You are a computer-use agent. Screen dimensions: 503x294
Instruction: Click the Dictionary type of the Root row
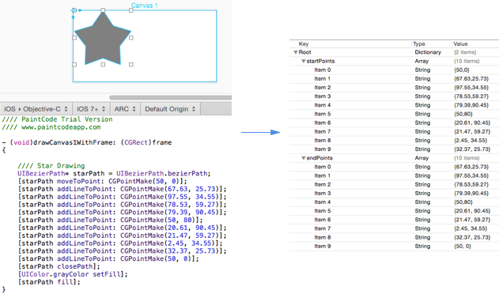coord(428,52)
